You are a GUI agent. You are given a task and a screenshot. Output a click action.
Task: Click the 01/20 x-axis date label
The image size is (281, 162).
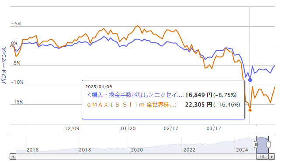click(x=128, y=128)
